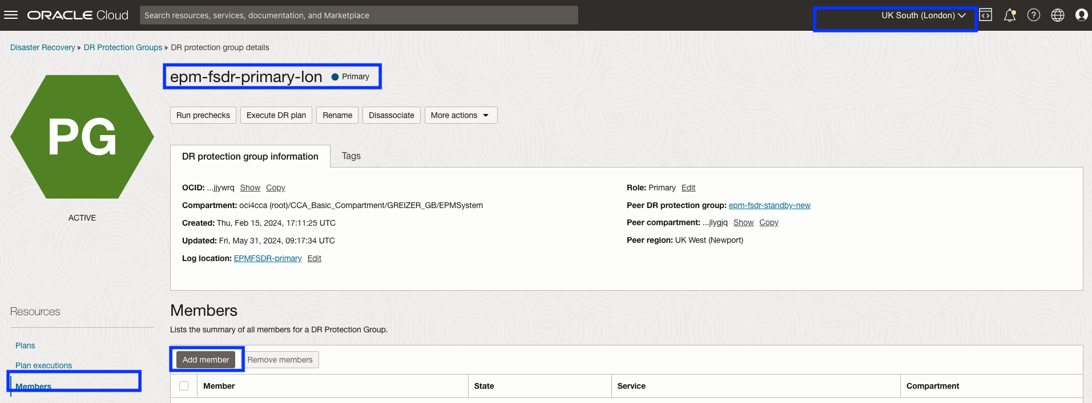Viewport: 1092px width, 403px height.
Task: Select Members in Resources list
Action: click(33, 386)
